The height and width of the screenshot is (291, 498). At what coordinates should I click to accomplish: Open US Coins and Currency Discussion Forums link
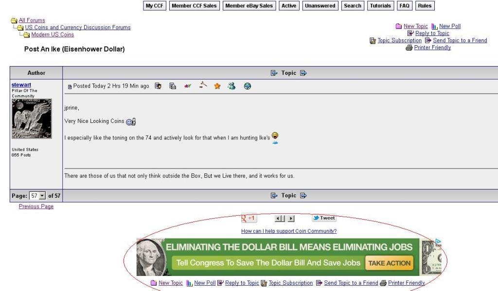78,27
